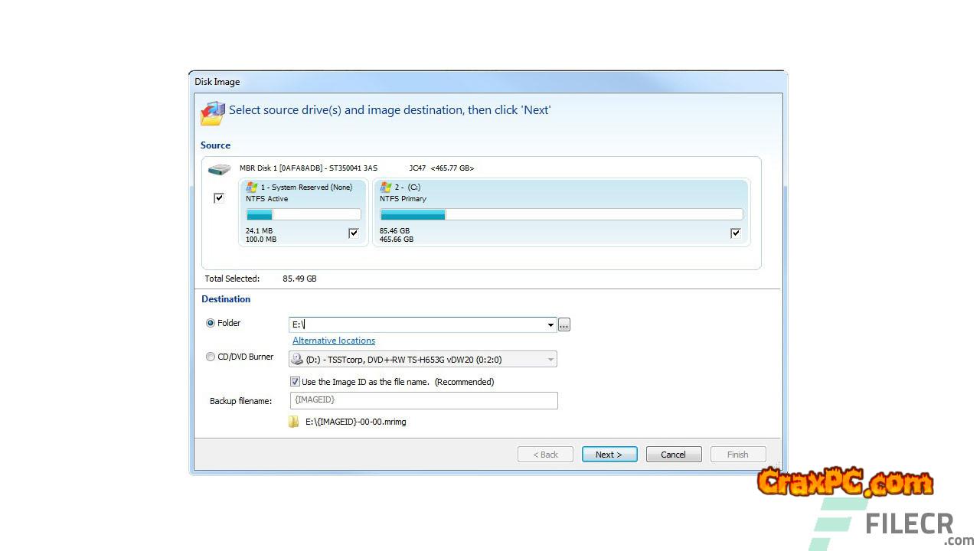Click the Windows flag icon on partition (C:)
This screenshot has height=551, width=980.
(x=386, y=187)
